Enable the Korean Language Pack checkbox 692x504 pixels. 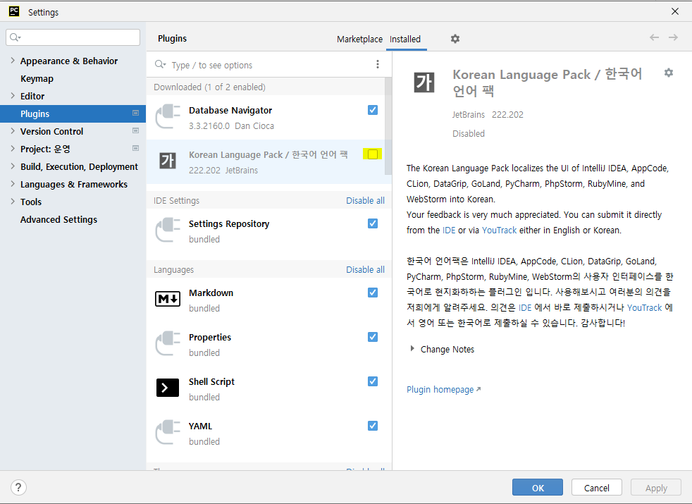[x=373, y=154]
